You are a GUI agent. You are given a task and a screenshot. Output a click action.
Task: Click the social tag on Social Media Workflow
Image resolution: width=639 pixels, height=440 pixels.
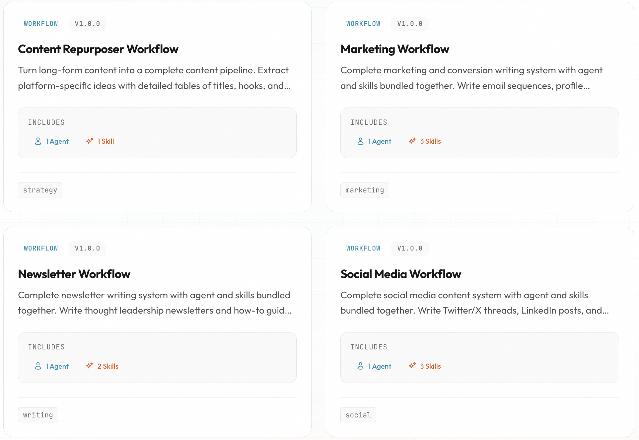point(358,414)
